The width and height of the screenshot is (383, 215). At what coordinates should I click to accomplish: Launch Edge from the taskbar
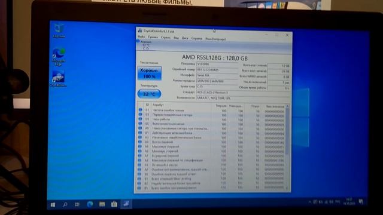90,204
